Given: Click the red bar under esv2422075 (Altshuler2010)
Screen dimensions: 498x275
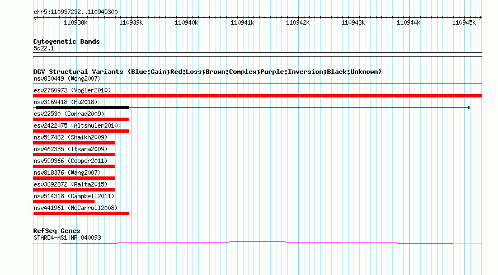Looking at the screenshot, I should [81, 131].
